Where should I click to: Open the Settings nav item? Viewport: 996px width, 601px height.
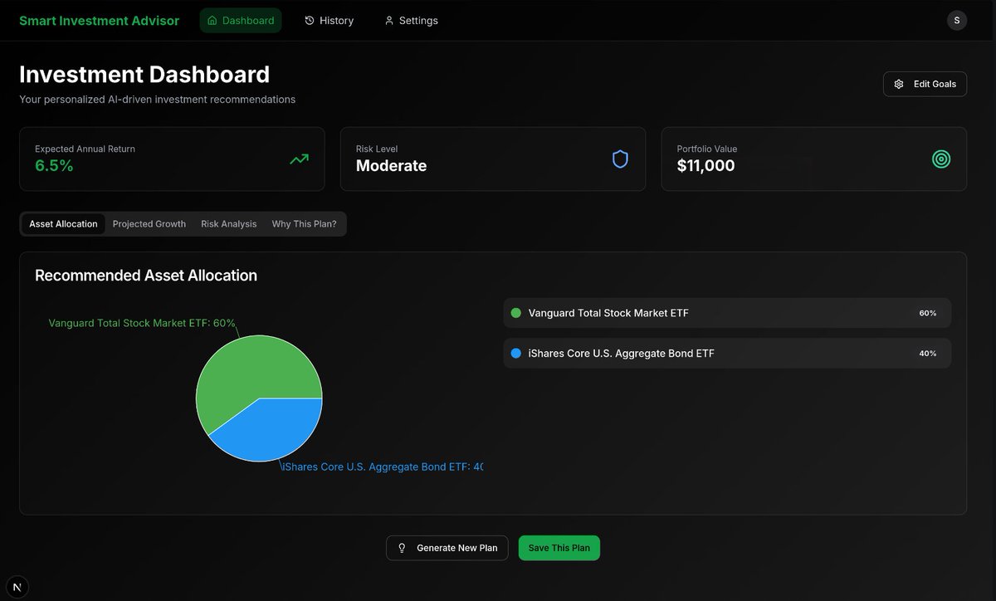(x=411, y=21)
